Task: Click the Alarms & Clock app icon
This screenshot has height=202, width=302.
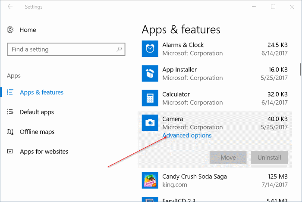Action: (x=150, y=49)
